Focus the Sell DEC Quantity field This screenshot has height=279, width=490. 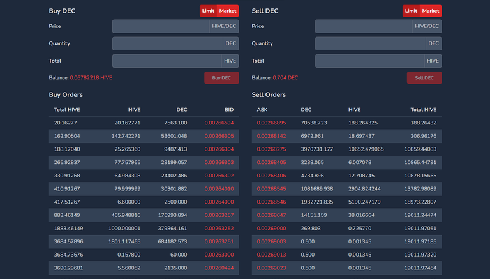[x=371, y=43]
